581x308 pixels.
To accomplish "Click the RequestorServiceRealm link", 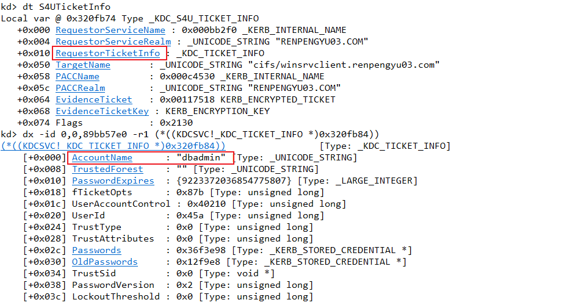I will pyautogui.click(x=114, y=41).
